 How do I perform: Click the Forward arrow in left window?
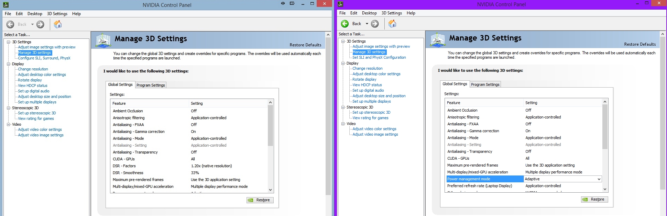(x=40, y=24)
